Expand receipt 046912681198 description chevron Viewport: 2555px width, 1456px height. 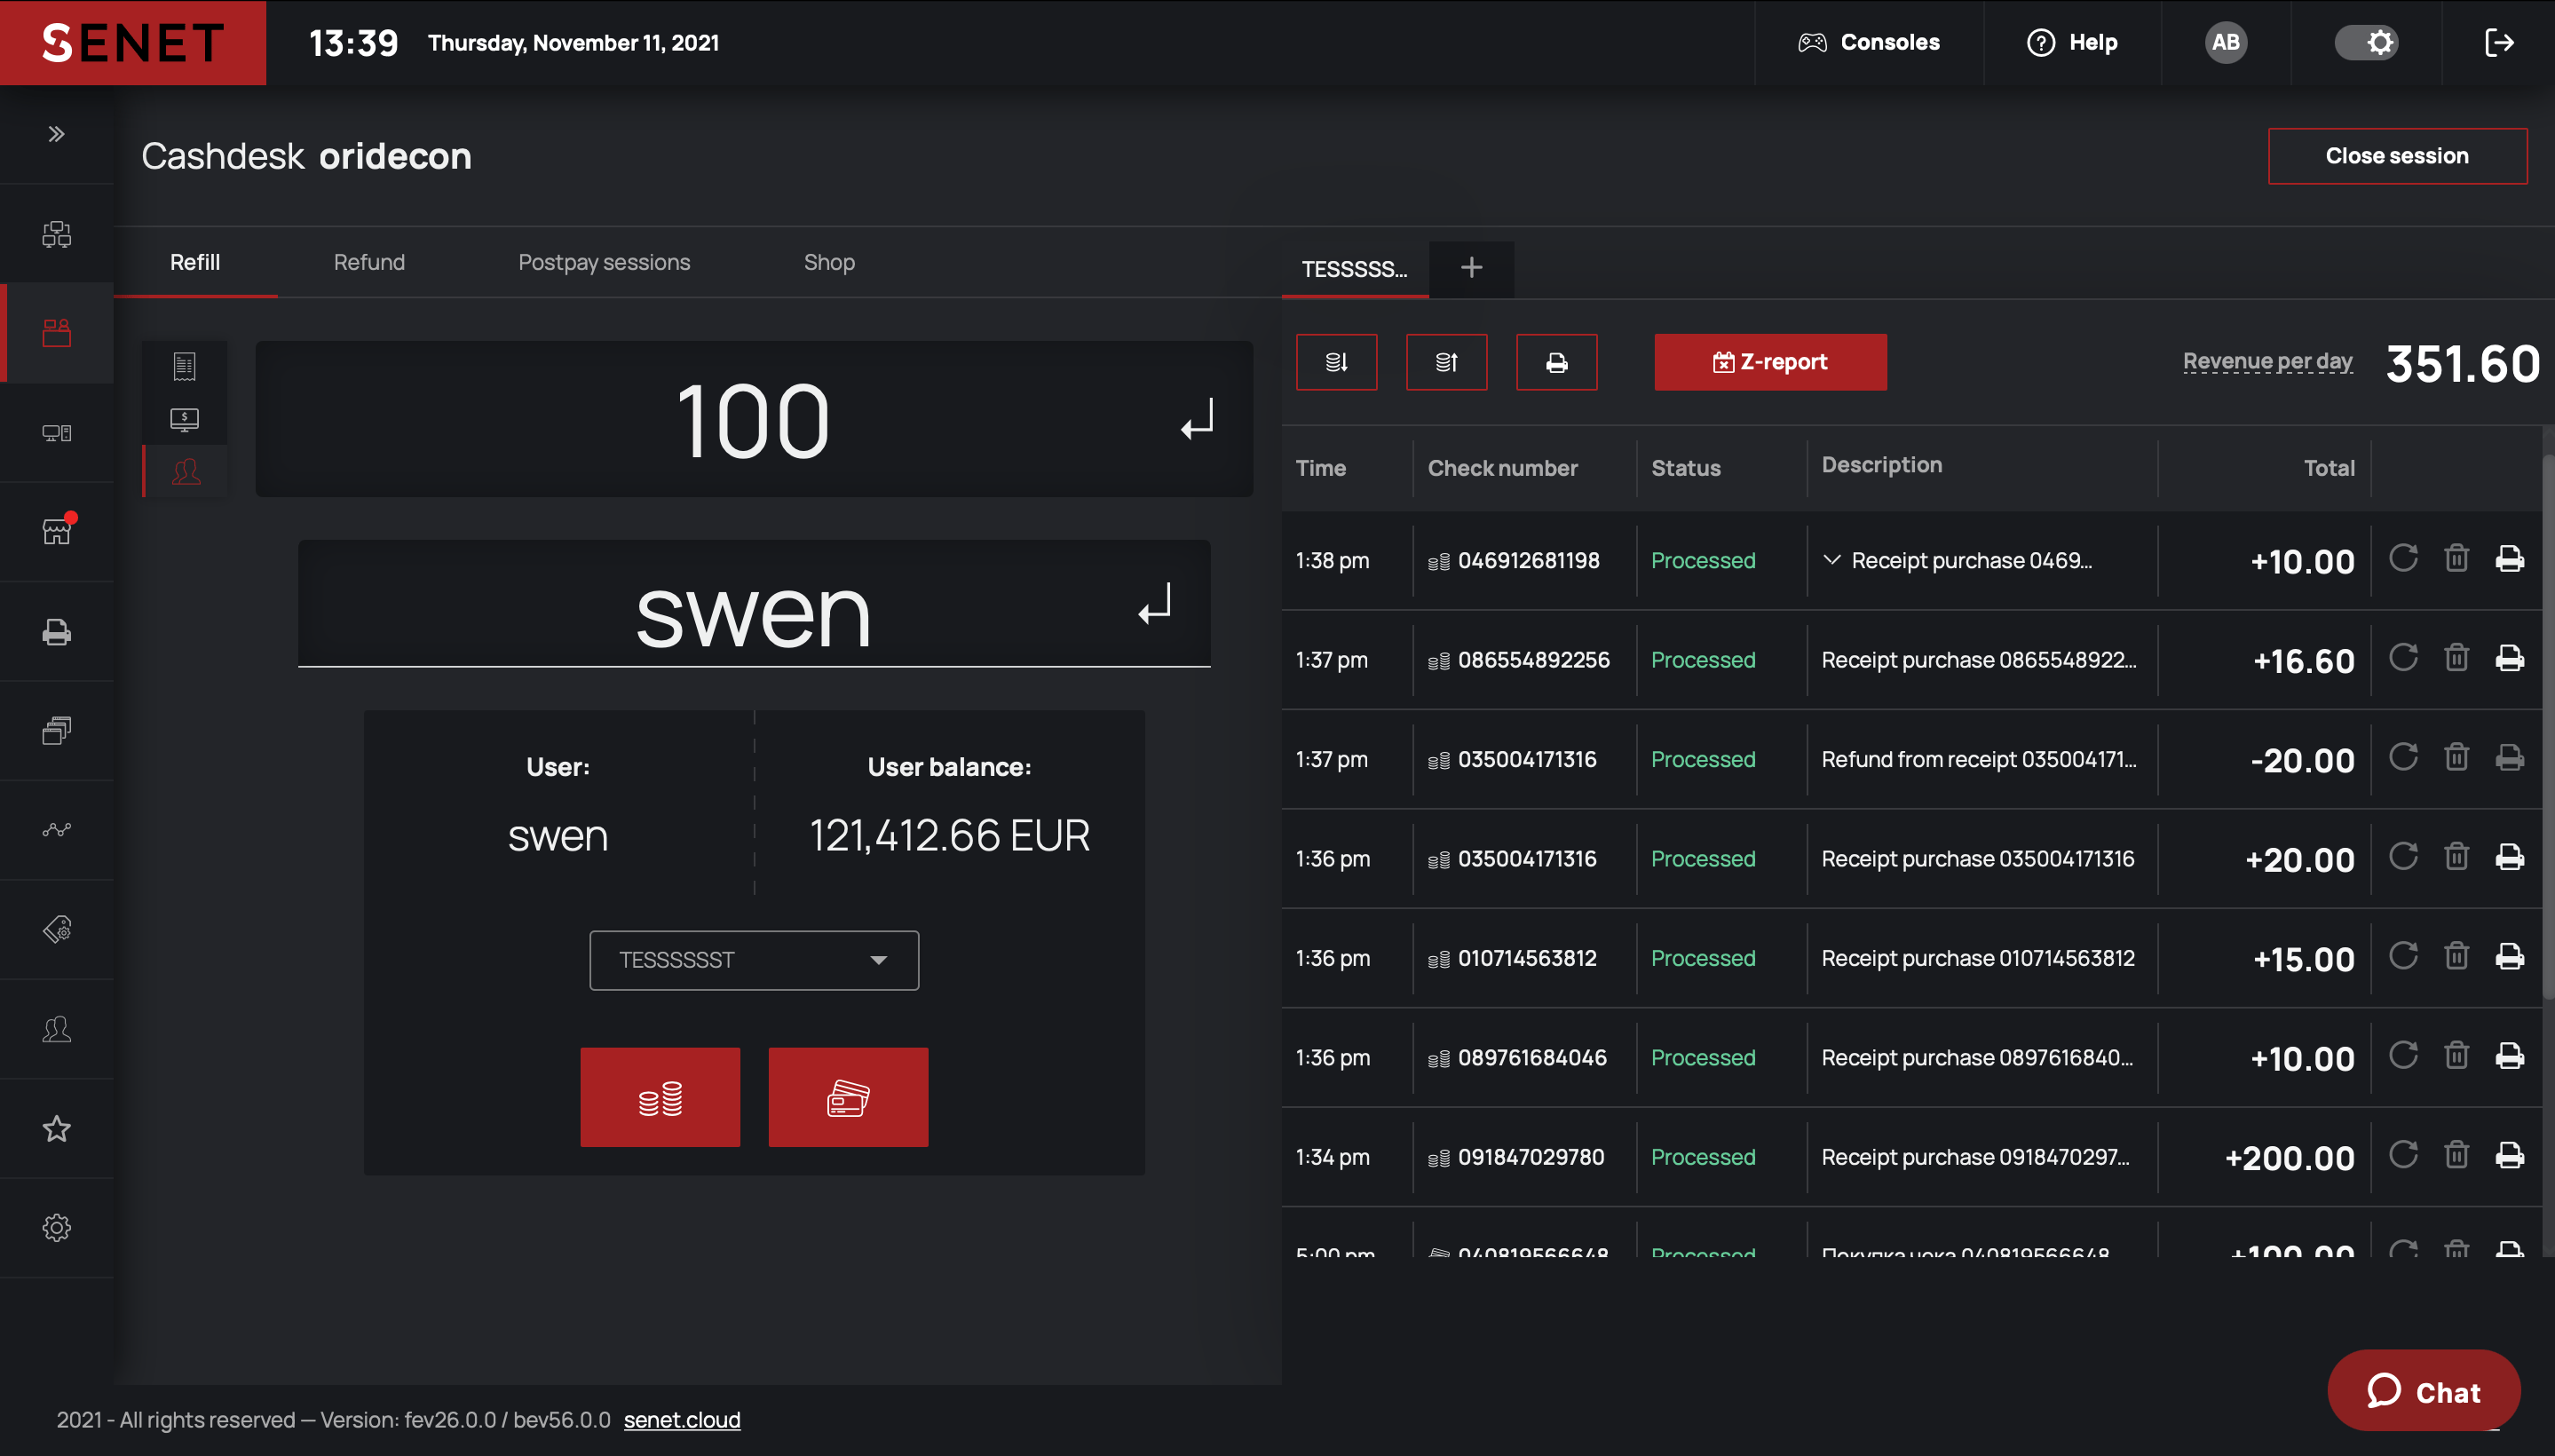(1831, 560)
